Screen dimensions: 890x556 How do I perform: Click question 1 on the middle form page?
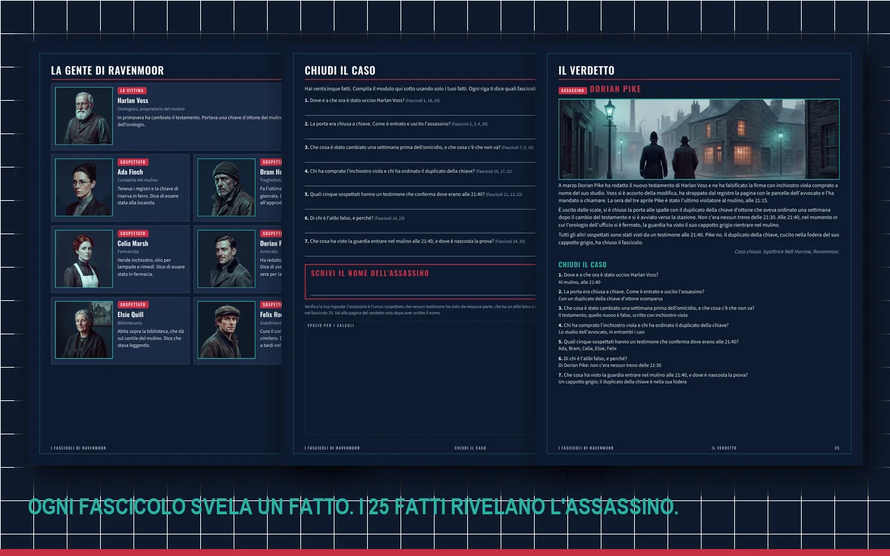click(x=372, y=101)
